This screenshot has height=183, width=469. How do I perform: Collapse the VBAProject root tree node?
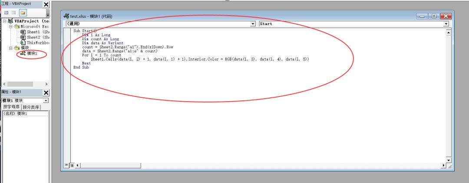pyautogui.click(x=4, y=21)
